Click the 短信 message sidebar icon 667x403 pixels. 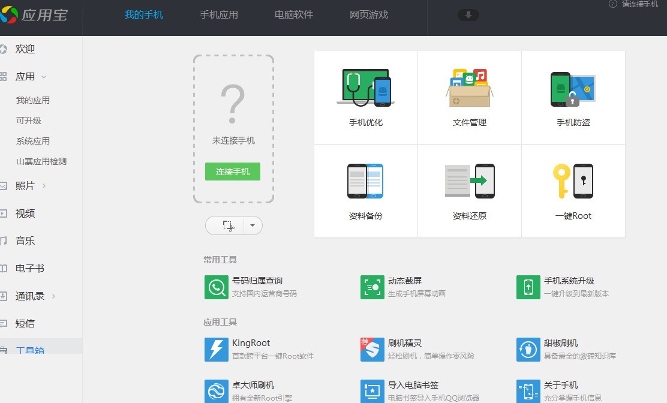tap(4, 323)
